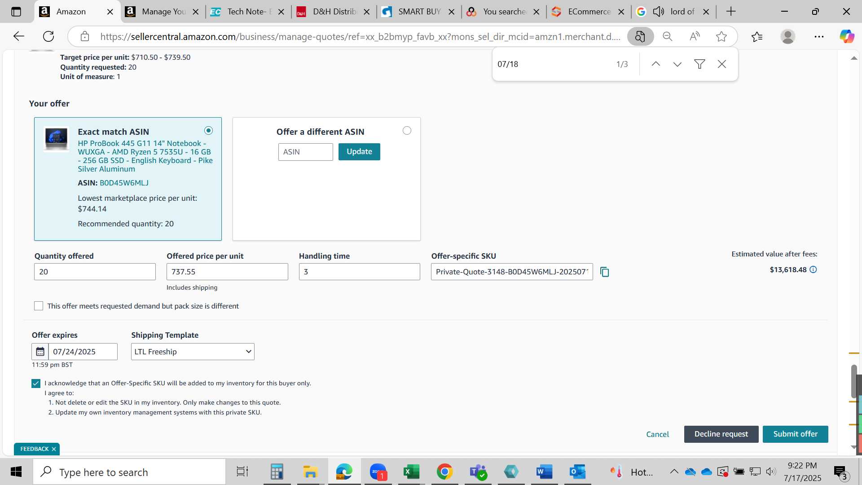This screenshot has width=862, height=485.
Task: Switch to the lord of Google tab
Action: pos(674,12)
